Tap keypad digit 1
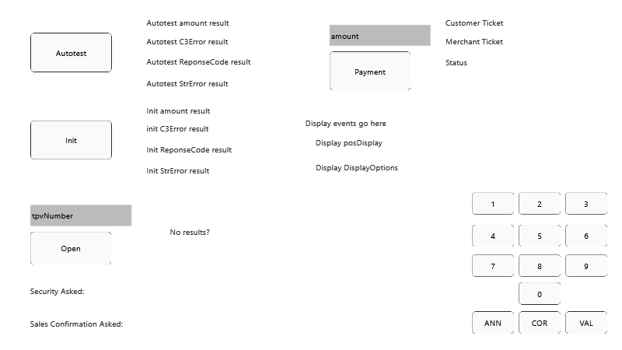622x350 pixels. tap(493, 204)
